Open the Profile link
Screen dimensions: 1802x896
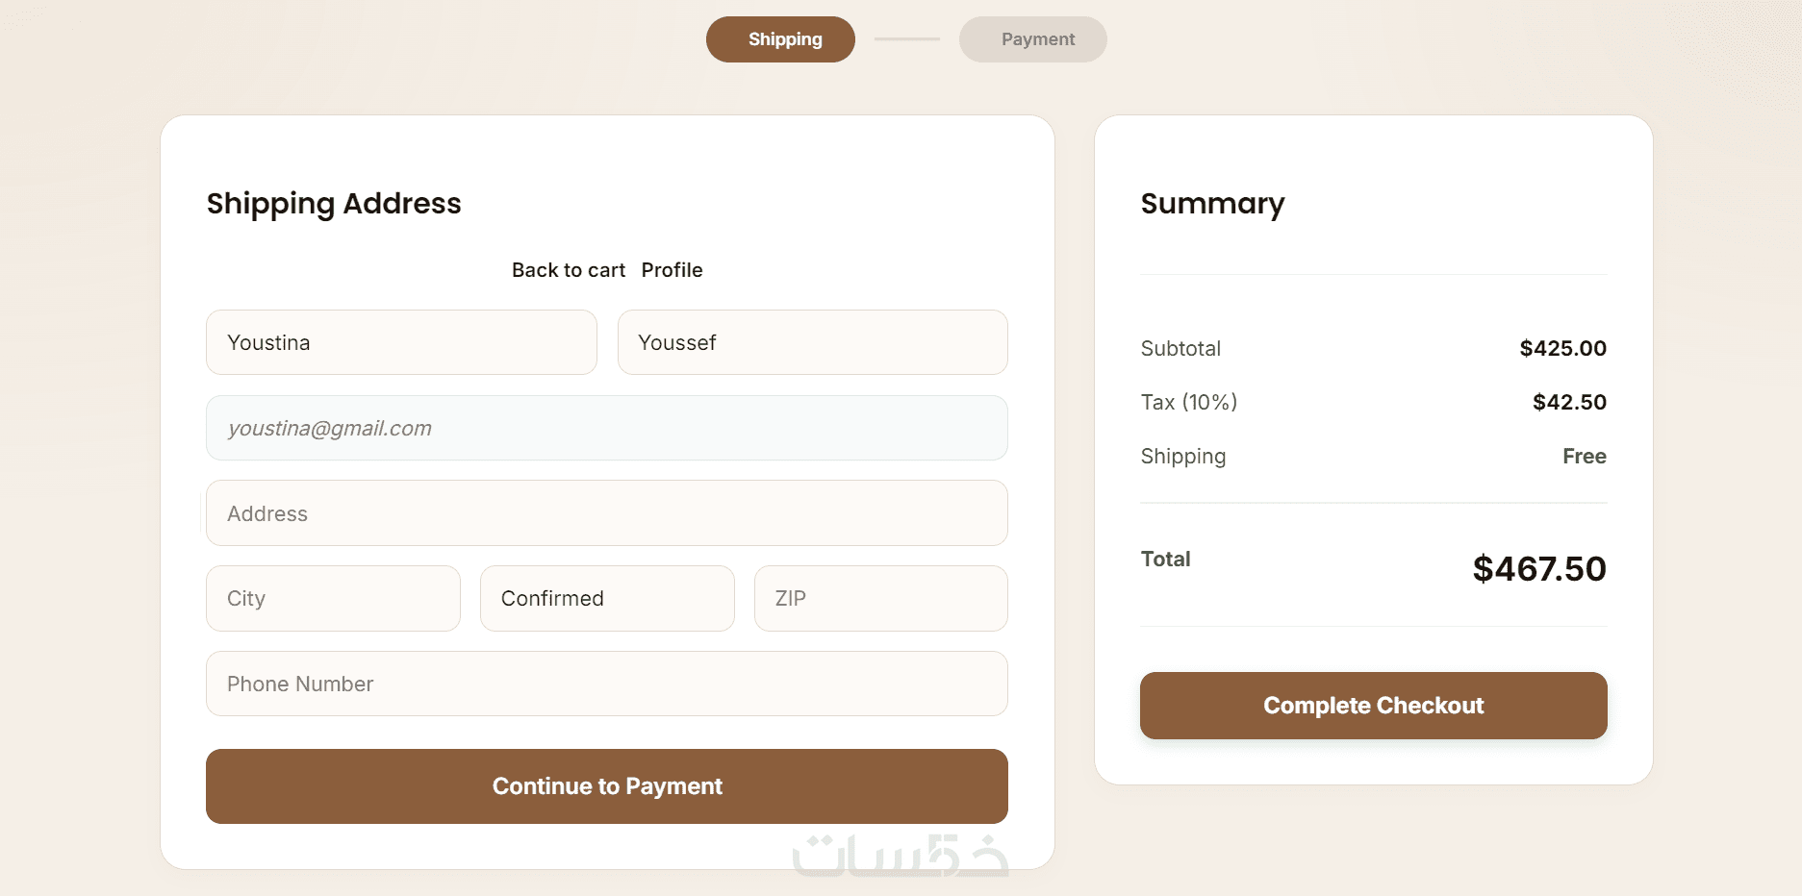[x=672, y=270]
